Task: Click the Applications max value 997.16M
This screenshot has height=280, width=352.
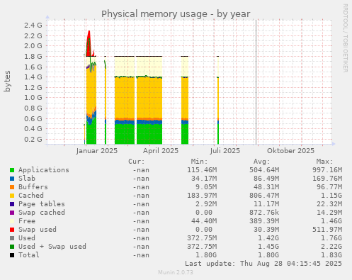Action: (x=327, y=170)
